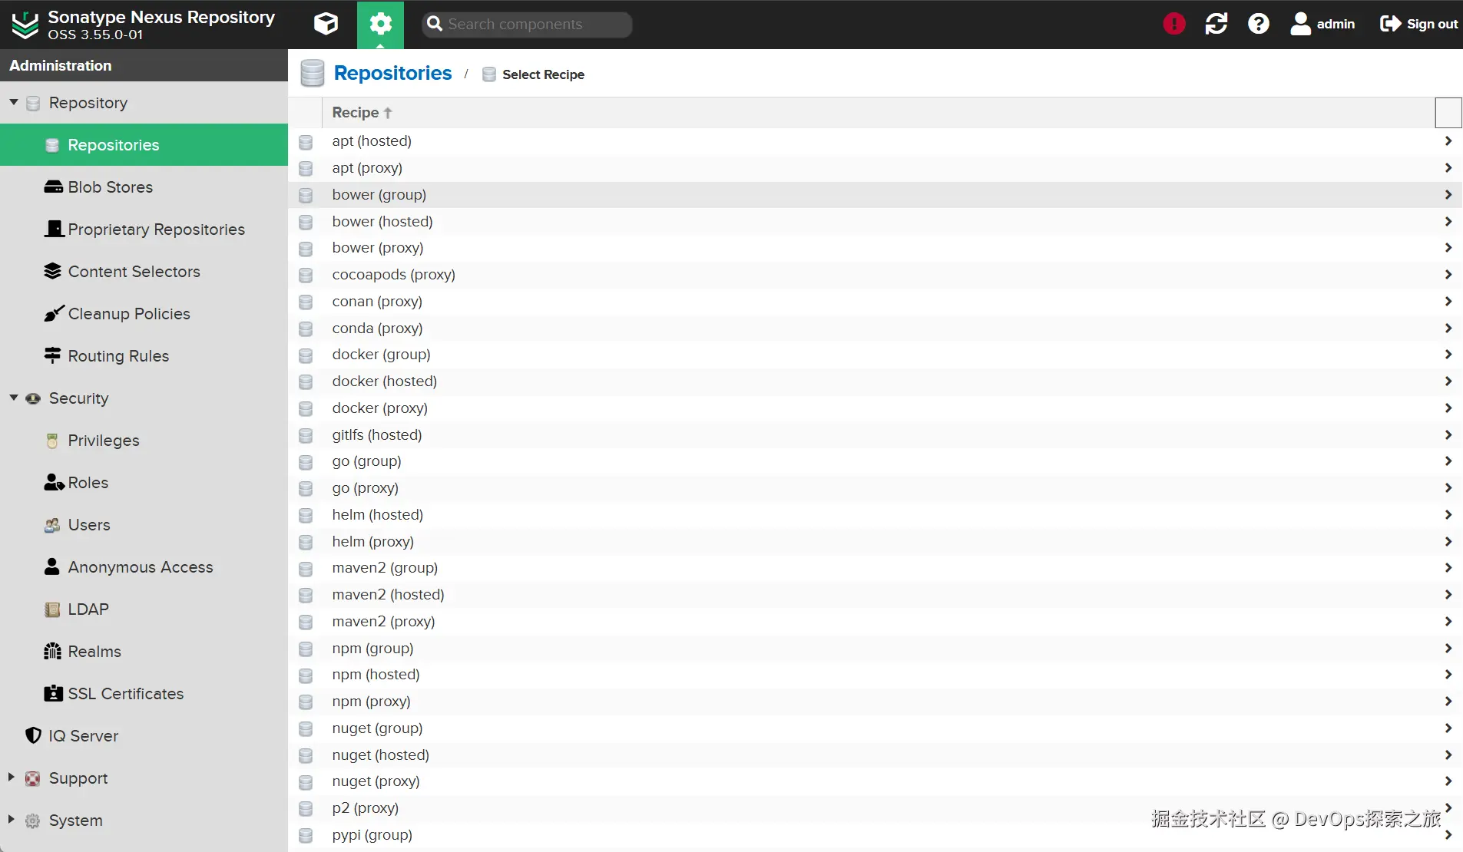Click the database icon beside helm (hosted)
1463x852 pixels.
(x=306, y=516)
